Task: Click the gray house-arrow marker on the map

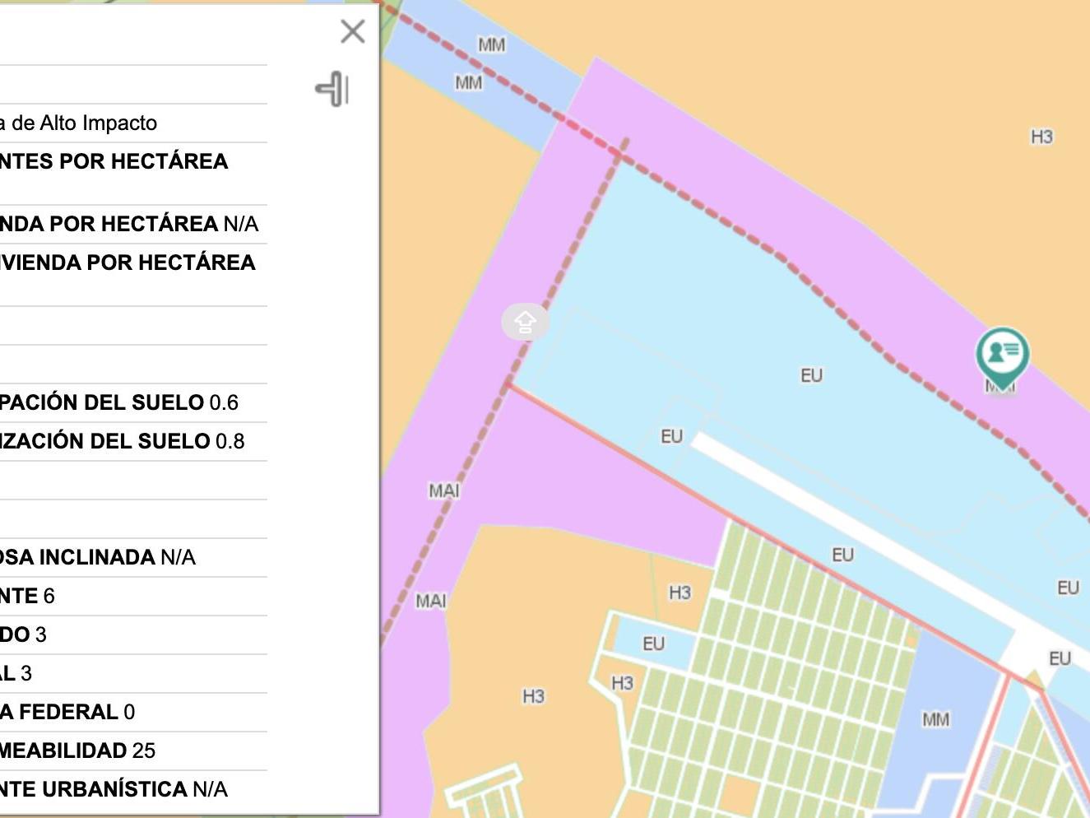Action: click(x=525, y=322)
